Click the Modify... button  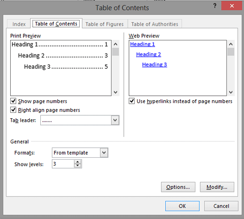[x=217, y=187]
